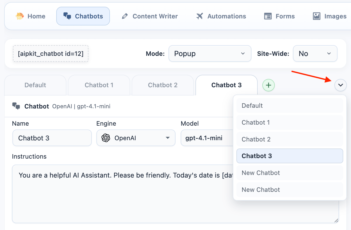The height and width of the screenshot is (230, 351).
Task: Open the Site-Wide dropdown showing No
Action: [315, 54]
